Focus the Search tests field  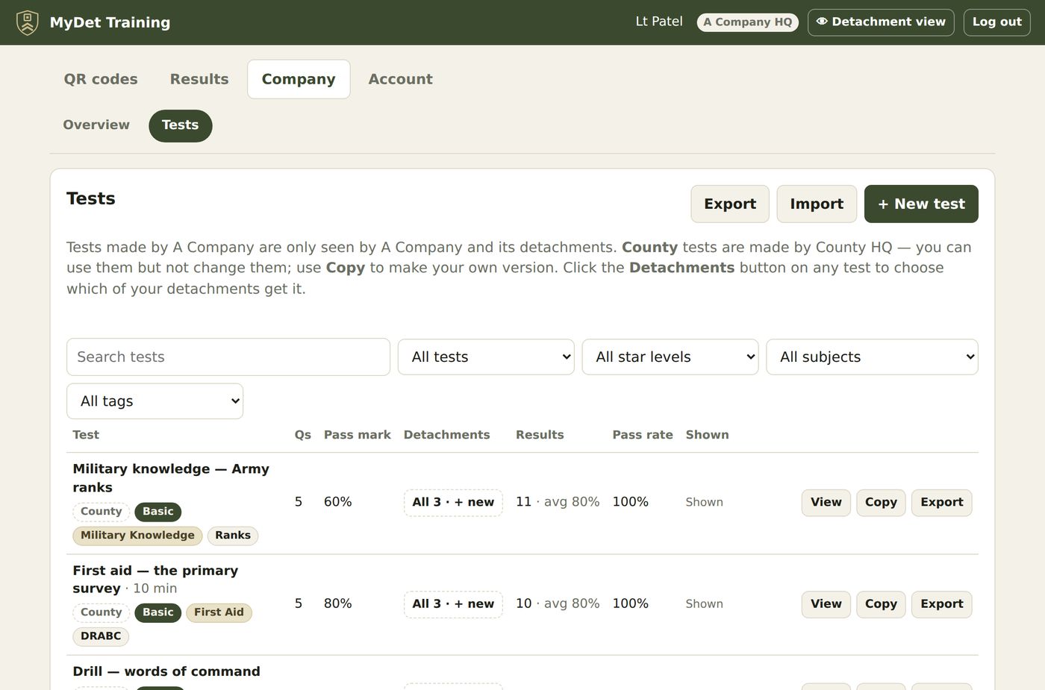click(228, 357)
